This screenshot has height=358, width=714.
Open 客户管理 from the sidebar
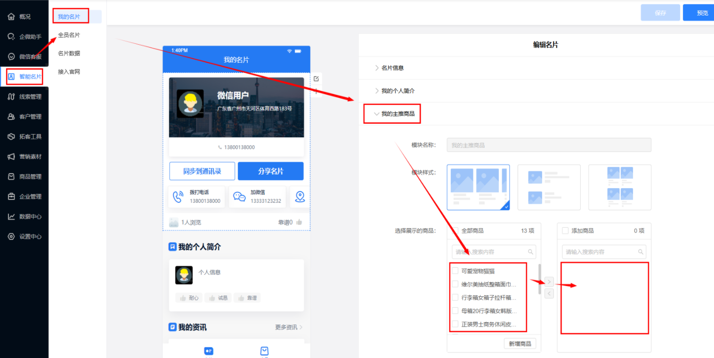[x=24, y=117]
